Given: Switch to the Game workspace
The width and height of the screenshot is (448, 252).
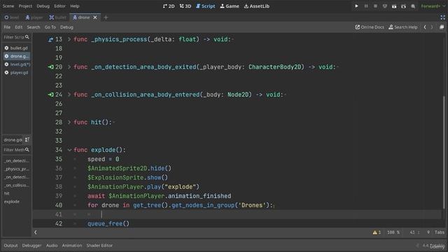Looking at the screenshot, I should 230,6.
